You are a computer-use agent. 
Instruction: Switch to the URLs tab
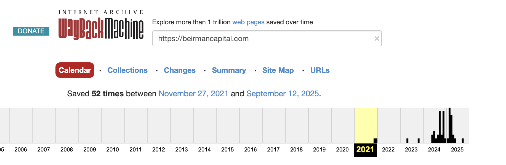[320, 70]
